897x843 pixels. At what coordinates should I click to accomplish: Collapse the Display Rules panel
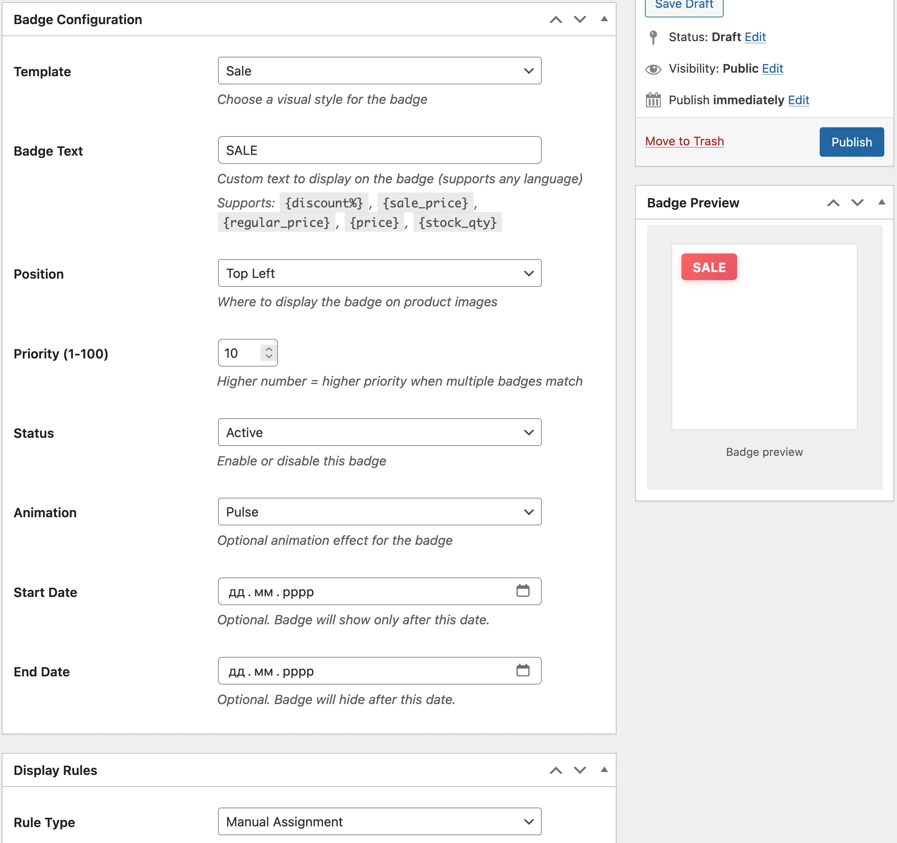[604, 770]
